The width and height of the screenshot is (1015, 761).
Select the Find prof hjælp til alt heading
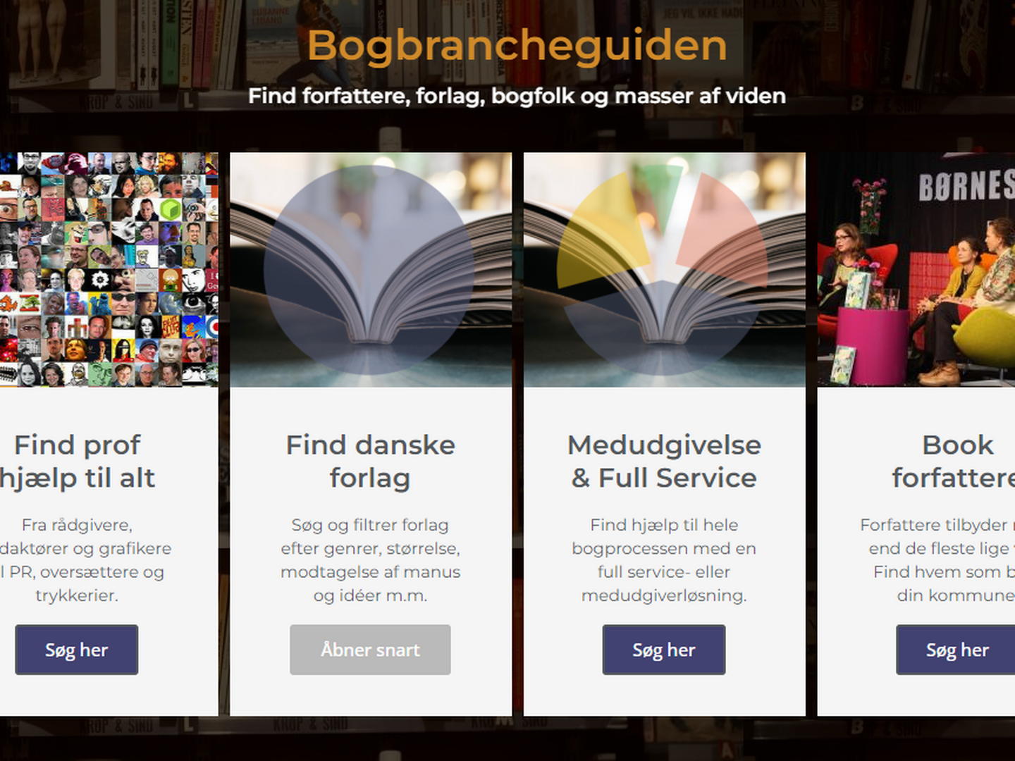[78, 462]
